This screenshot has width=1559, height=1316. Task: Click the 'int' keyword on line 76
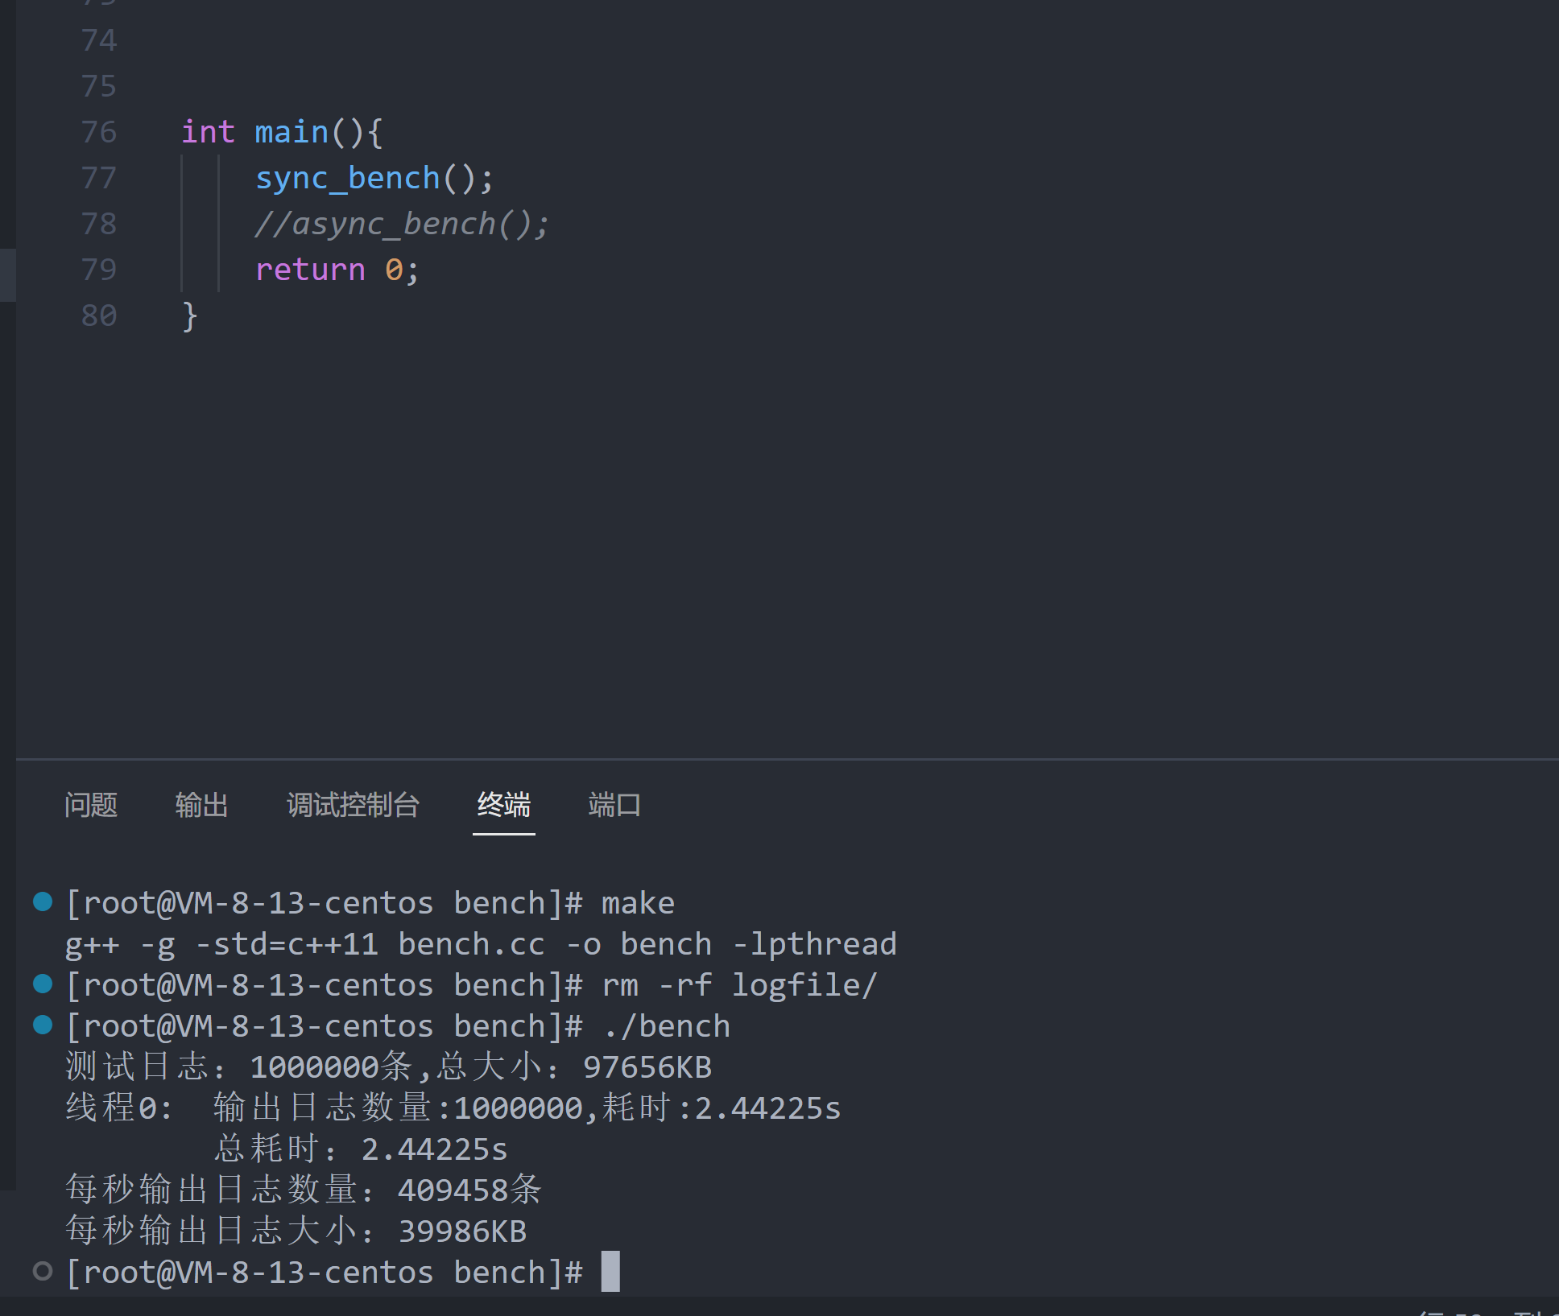[208, 132]
